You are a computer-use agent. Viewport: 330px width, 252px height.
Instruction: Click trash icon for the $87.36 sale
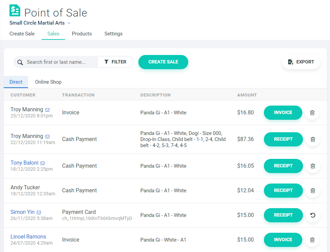312,139
